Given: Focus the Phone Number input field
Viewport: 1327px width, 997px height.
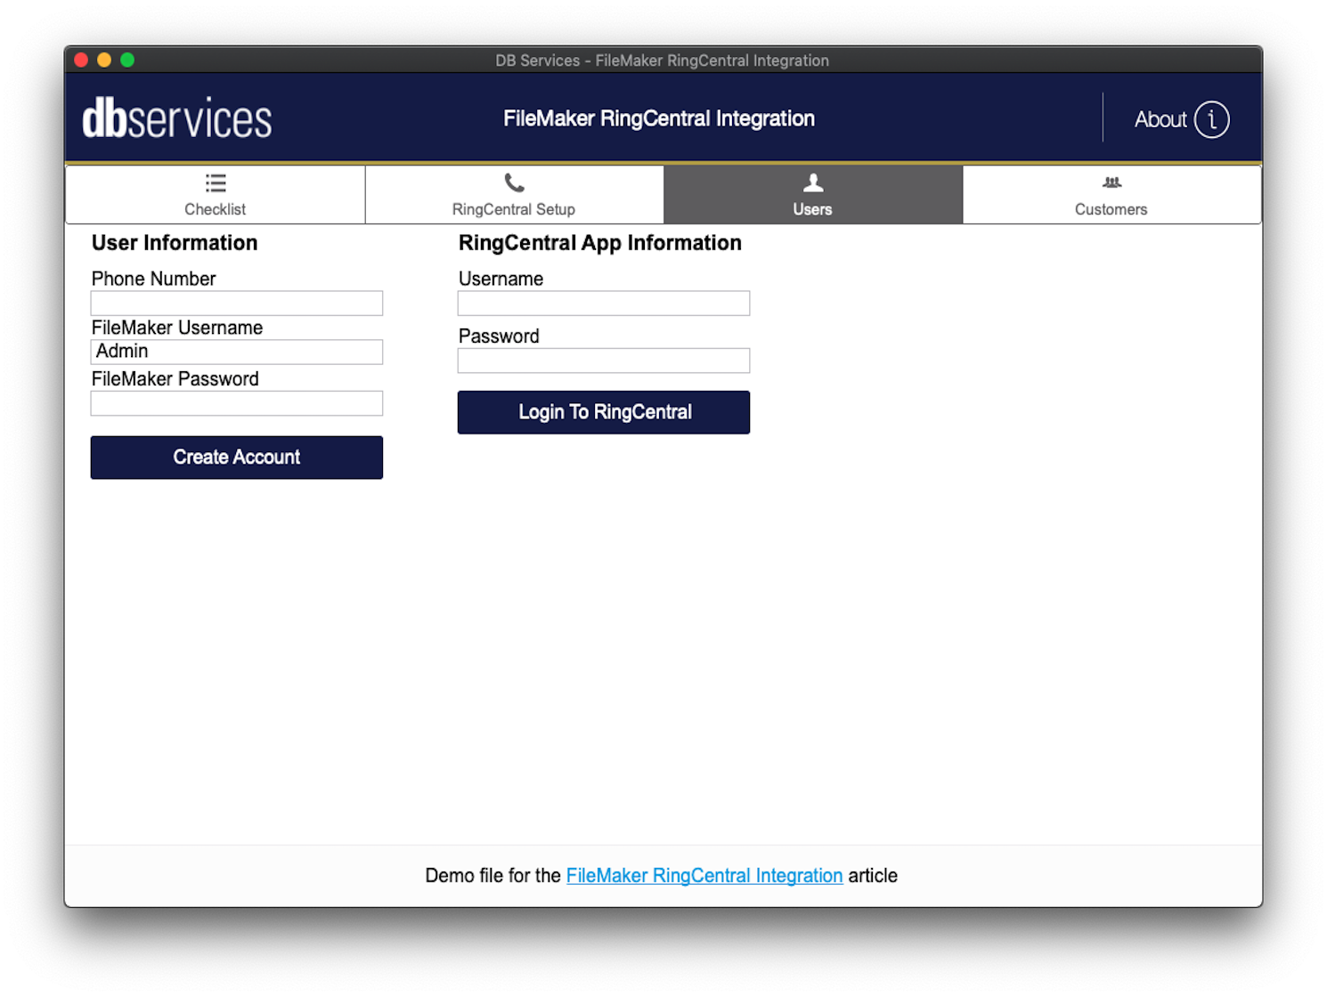Looking at the screenshot, I should [237, 304].
